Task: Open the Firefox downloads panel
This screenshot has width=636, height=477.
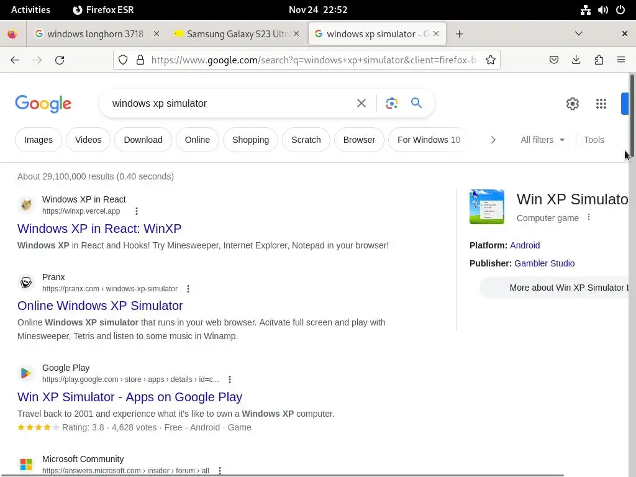Action: pyautogui.click(x=576, y=60)
